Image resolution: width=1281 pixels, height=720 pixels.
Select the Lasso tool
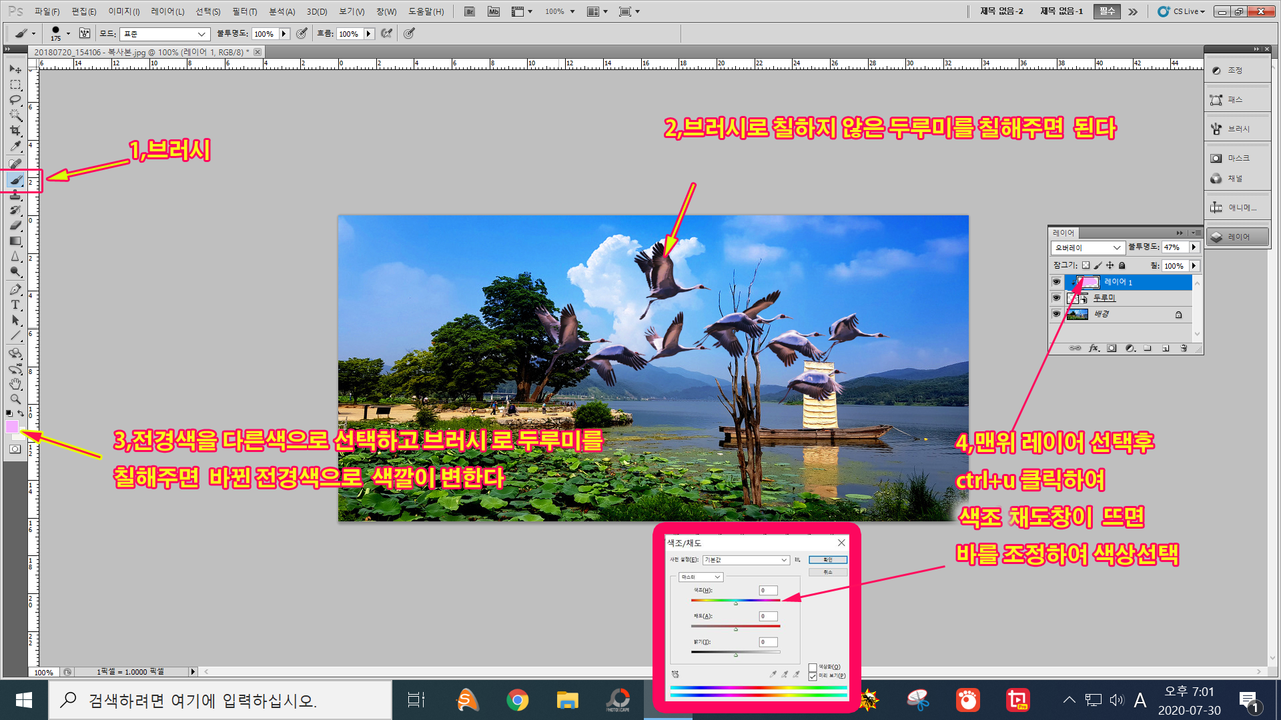15,100
